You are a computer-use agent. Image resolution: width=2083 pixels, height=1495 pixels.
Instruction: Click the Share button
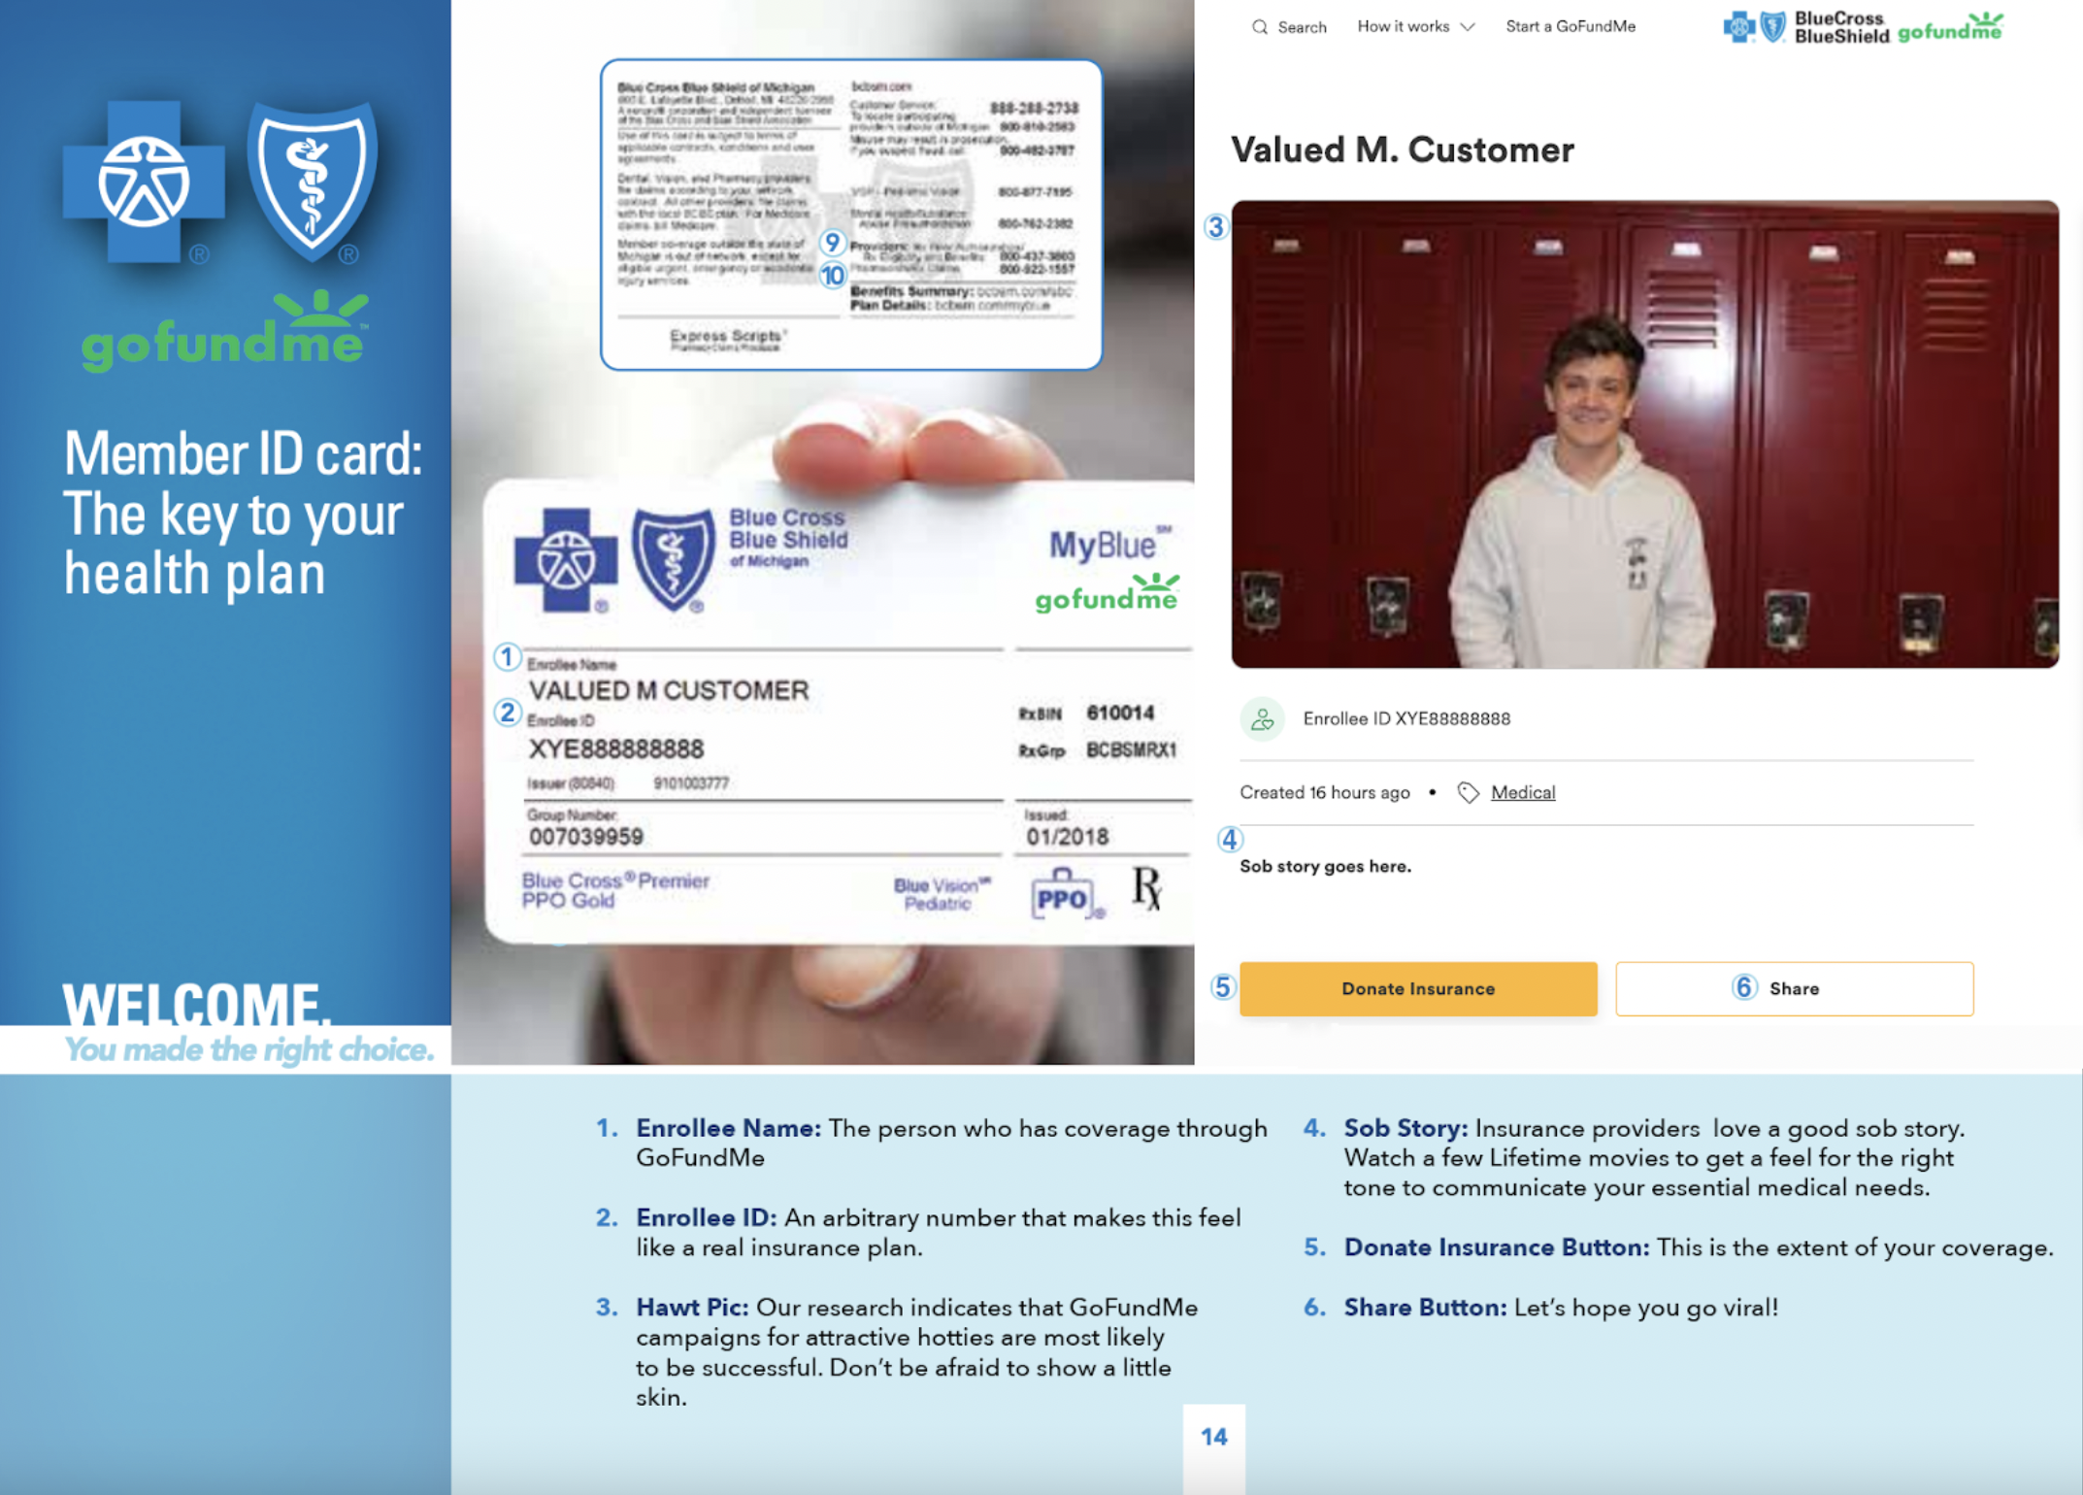pos(1794,989)
